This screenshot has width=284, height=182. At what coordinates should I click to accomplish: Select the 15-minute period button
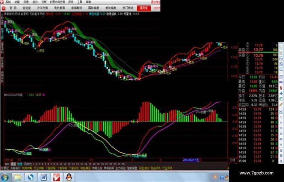pos(281,128)
